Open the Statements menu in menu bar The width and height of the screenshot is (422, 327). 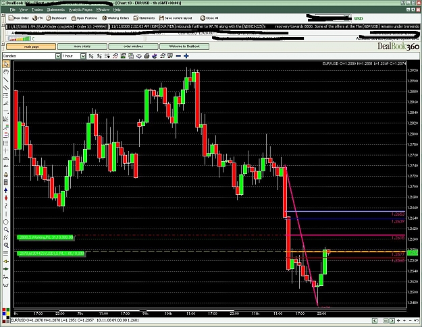coord(56,9)
